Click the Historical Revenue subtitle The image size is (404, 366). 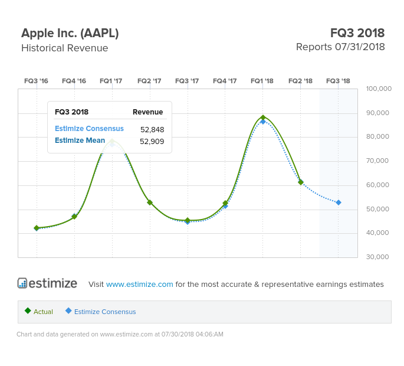pos(65,48)
